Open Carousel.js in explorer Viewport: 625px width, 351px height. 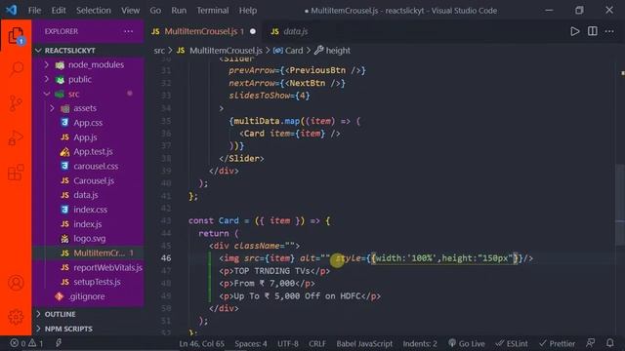tap(94, 180)
